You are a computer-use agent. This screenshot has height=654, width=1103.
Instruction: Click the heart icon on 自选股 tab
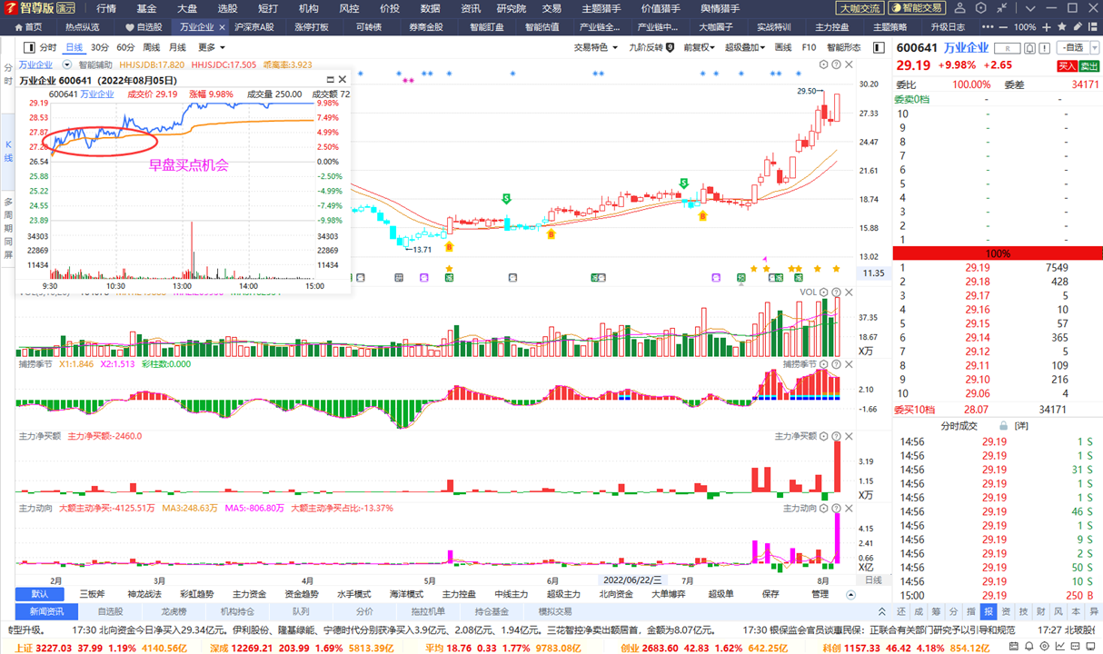129,27
